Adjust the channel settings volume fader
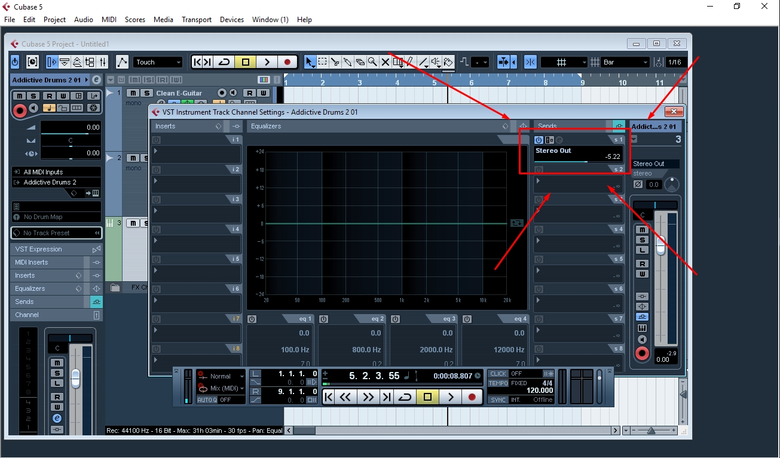 pos(660,247)
